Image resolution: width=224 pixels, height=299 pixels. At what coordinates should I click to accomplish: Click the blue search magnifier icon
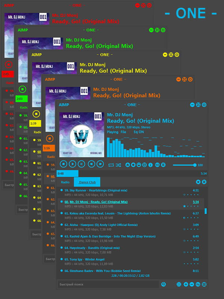click(164, 284)
